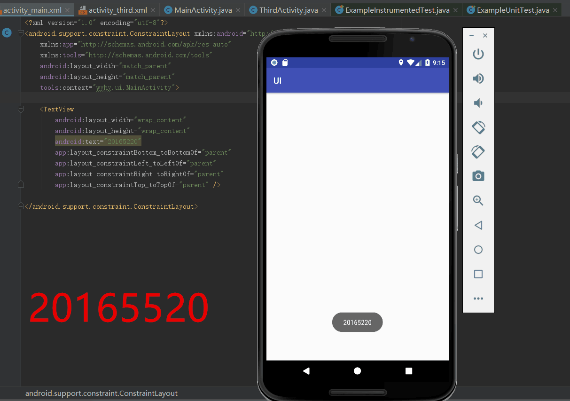The width and height of the screenshot is (570, 401).
Task: Click fold marker at TextView closing line
Action: coord(21,185)
